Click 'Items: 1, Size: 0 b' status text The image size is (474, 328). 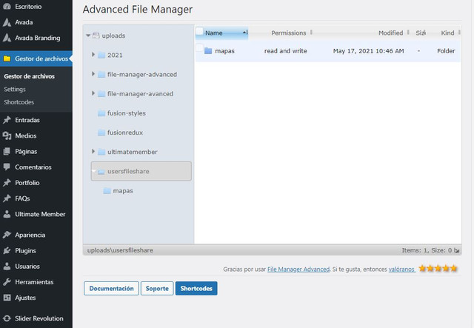[x=430, y=250]
